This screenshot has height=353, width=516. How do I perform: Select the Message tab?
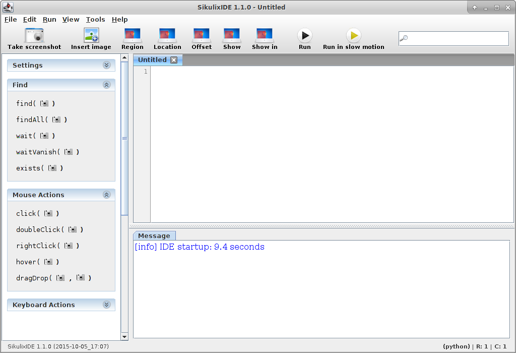(154, 236)
